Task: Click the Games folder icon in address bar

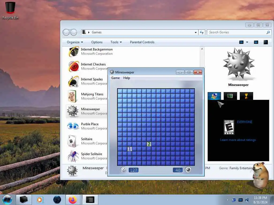Action: pyautogui.click(x=84, y=32)
